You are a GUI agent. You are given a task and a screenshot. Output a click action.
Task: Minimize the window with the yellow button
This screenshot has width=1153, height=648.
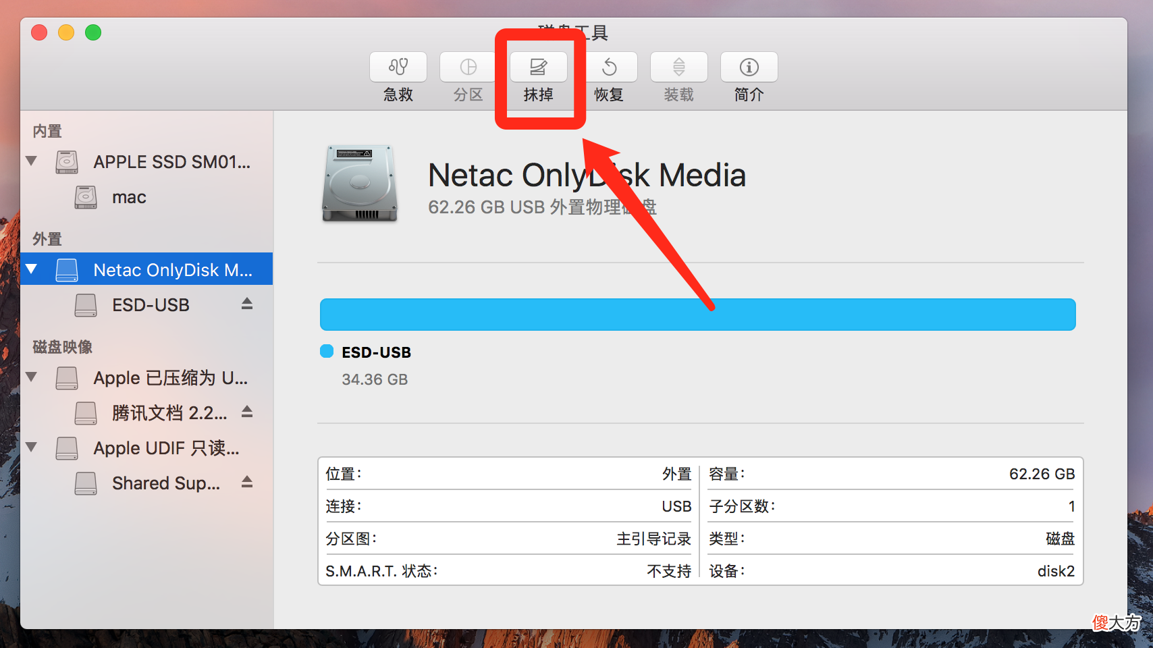click(66, 32)
